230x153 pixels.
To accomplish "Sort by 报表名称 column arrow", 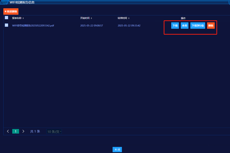I will [x=23, y=18].
